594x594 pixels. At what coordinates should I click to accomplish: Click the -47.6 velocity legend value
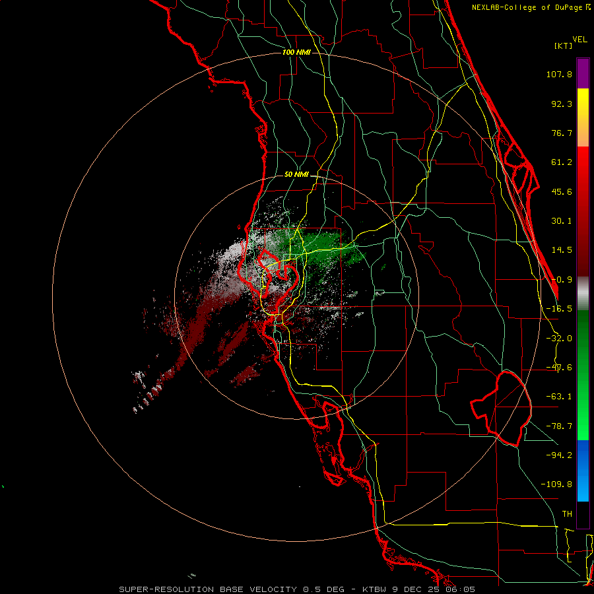(x=559, y=368)
